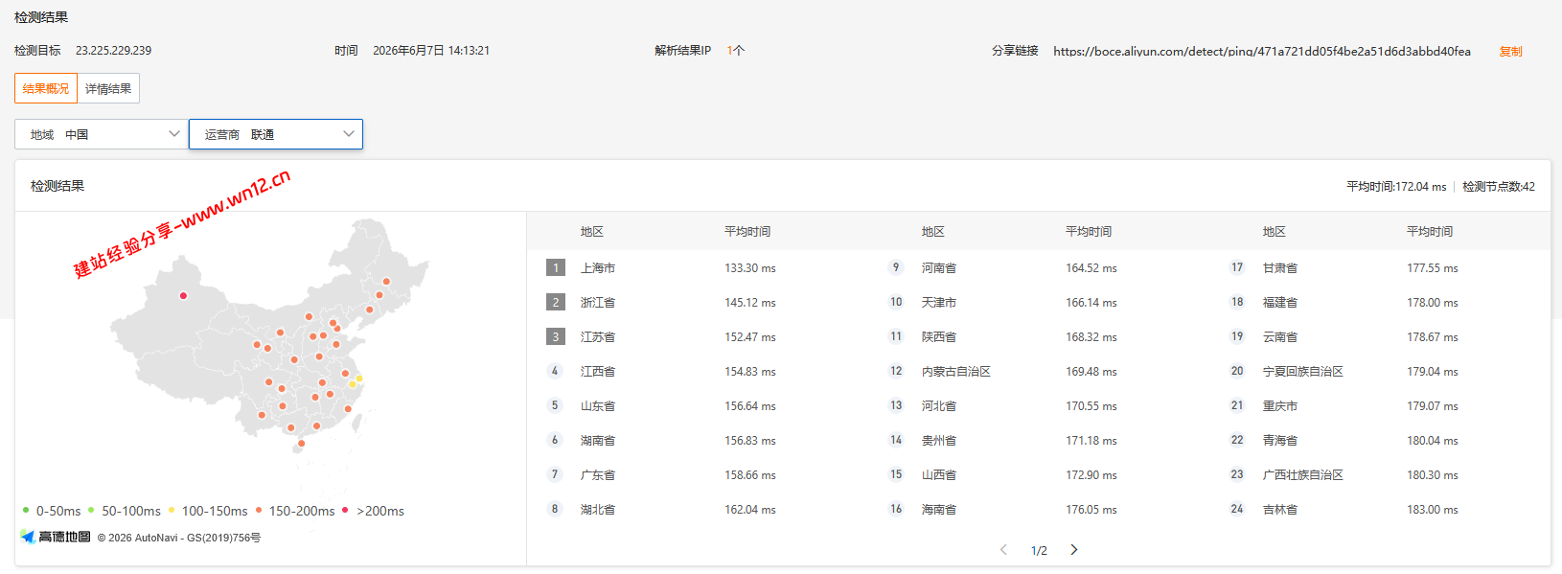This screenshot has height=574, width=1562.
Task: Click the map marker on Hainan island
Action: pyautogui.click(x=301, y=443)
